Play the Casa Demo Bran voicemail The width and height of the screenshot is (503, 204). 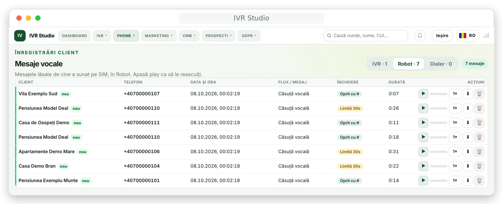423,166
